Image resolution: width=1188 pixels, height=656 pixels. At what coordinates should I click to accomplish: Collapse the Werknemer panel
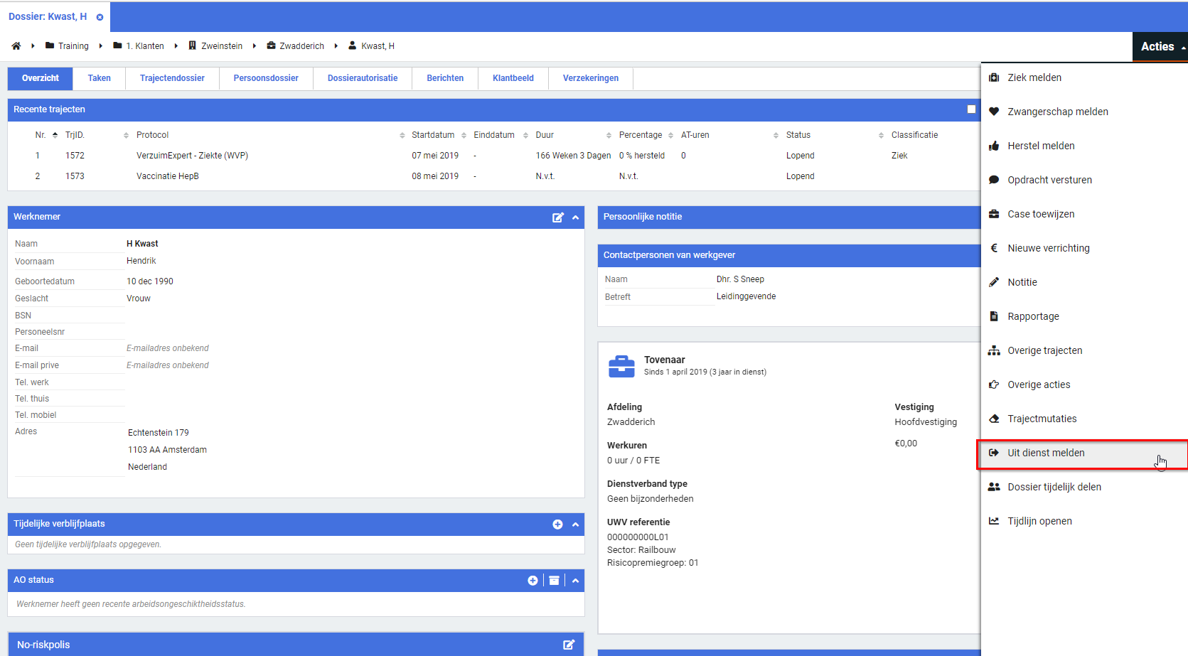[576, 217]
